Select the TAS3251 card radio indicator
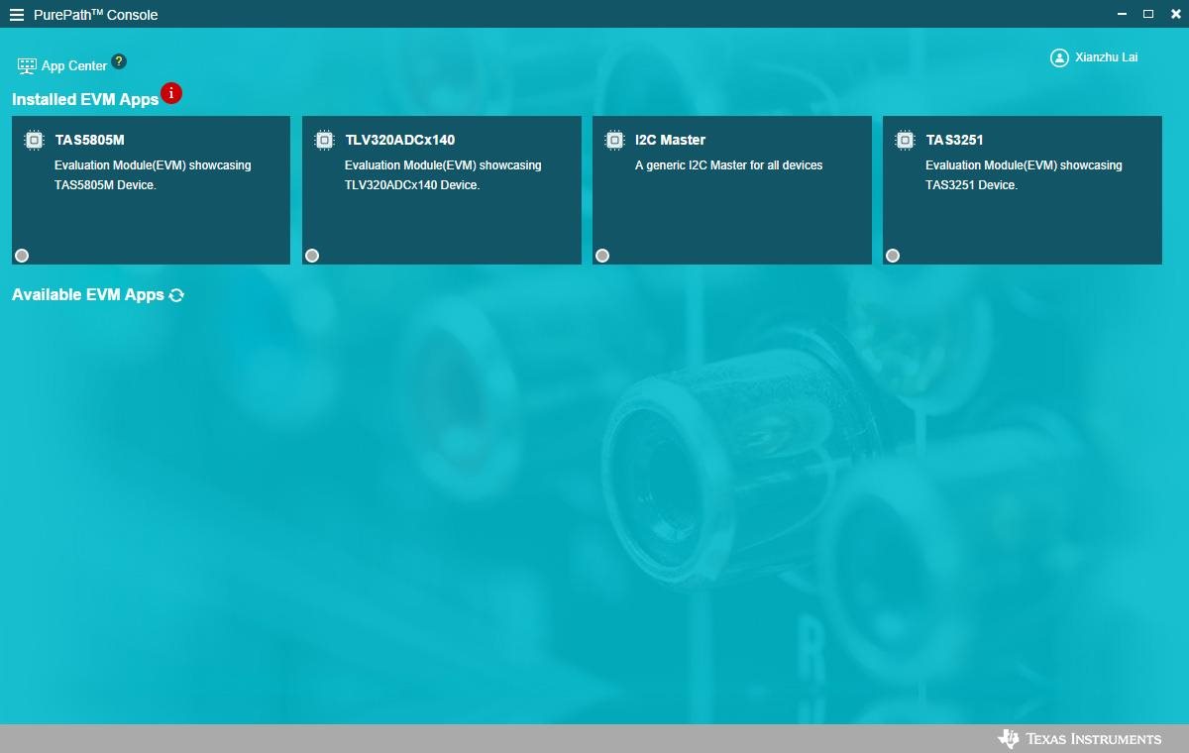Viewport: 1189px width, 753px height. click(893, 256)
